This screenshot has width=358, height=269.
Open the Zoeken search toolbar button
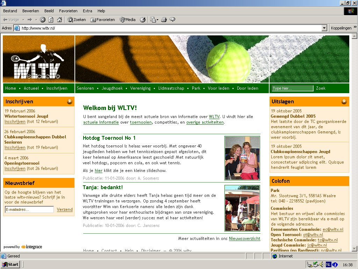(x=77, y=20)
